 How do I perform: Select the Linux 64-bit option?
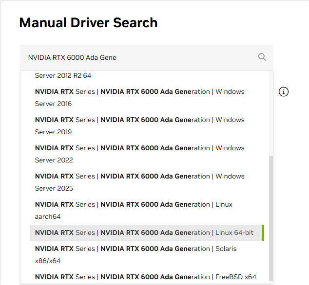[147, 232]
